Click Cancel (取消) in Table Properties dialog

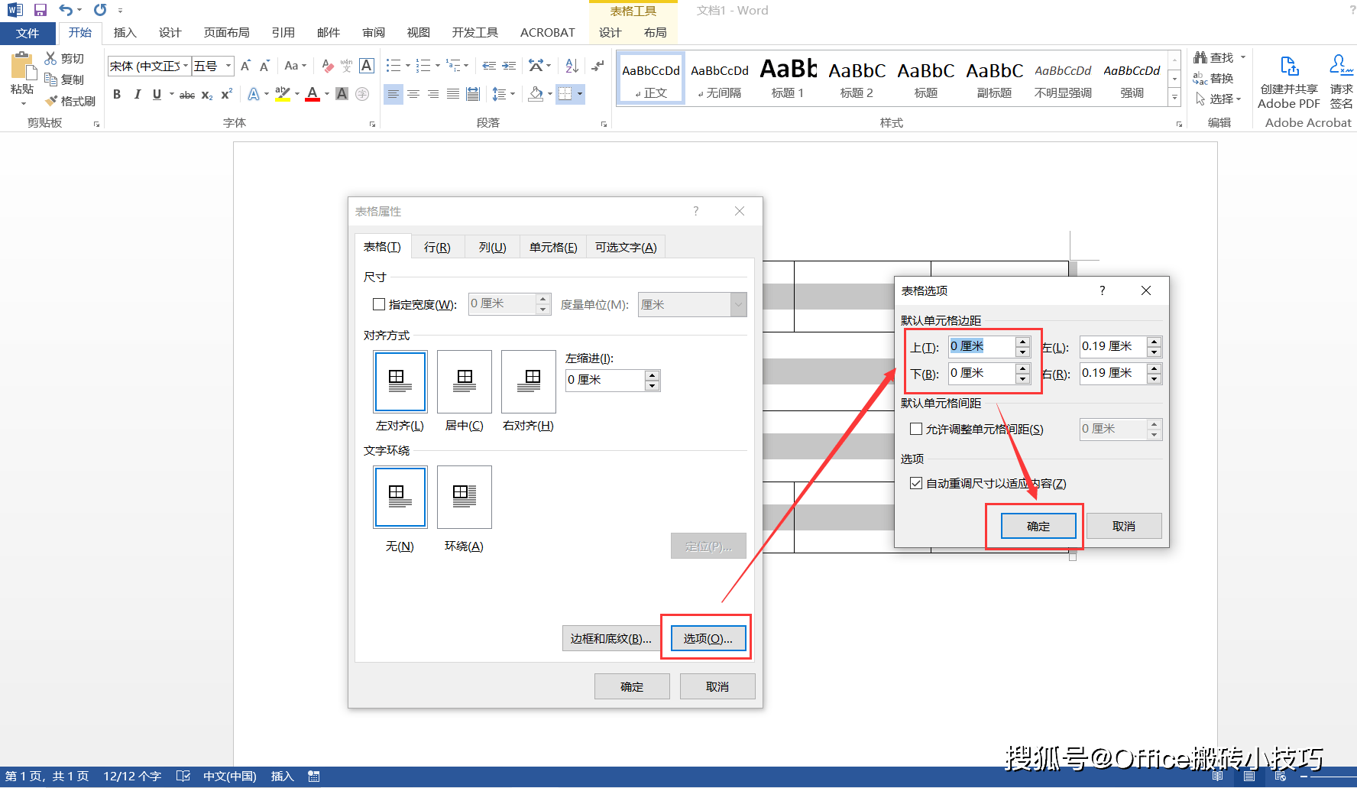717,686
